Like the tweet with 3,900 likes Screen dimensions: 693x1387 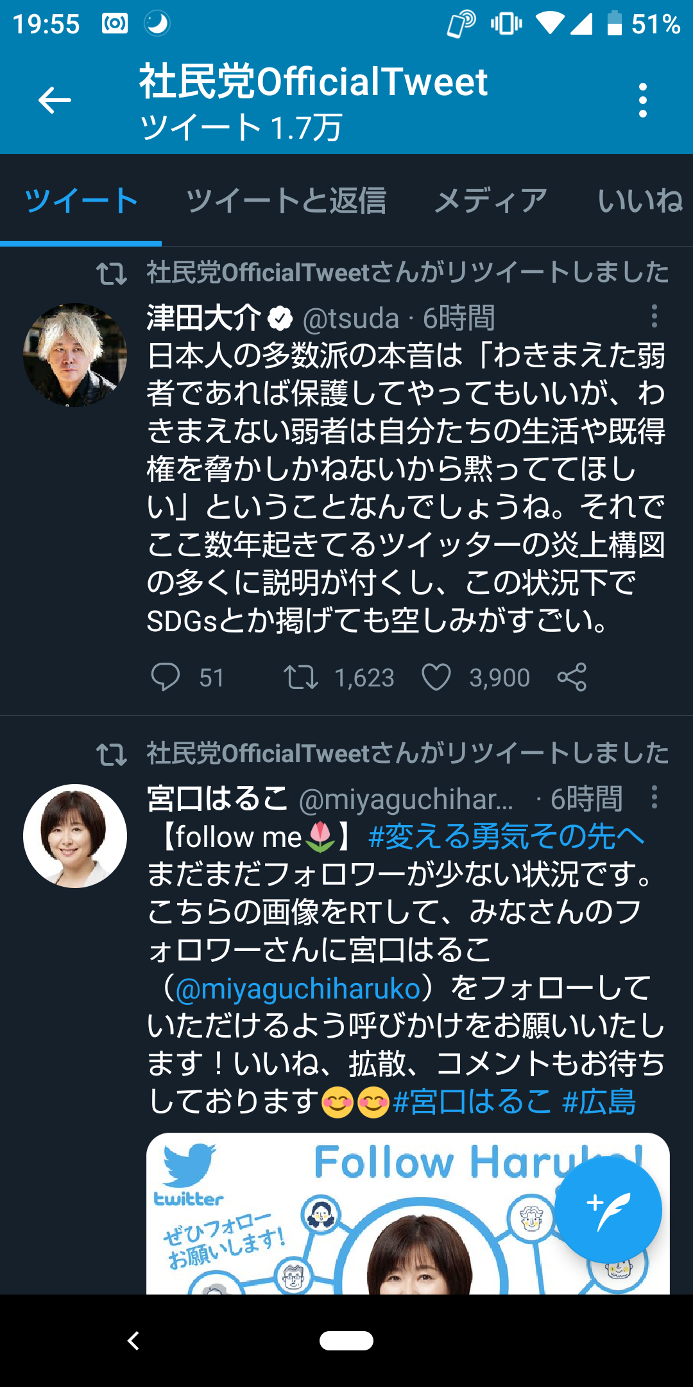point(436,677)
